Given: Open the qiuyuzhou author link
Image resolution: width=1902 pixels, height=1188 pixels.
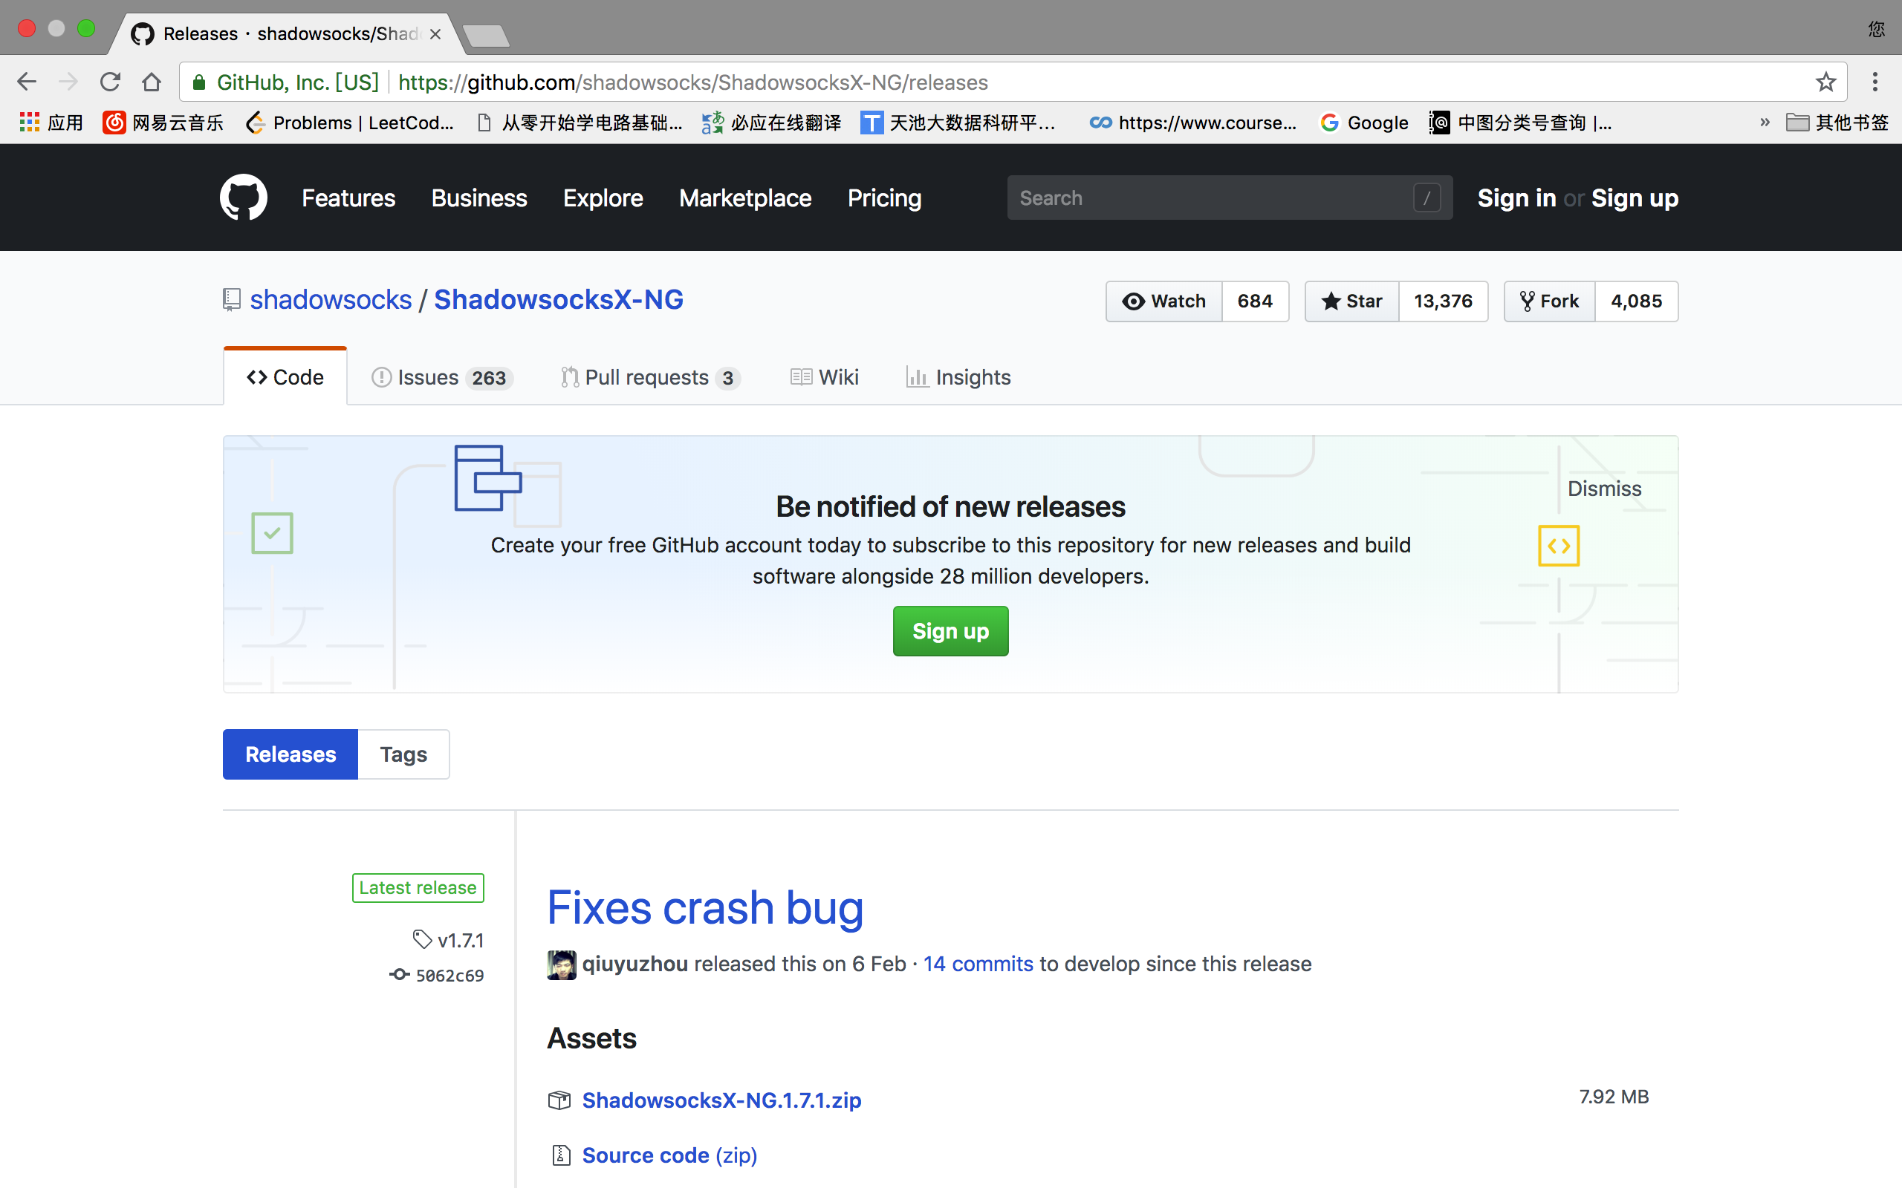Looking at the screenshot, I should 635,964.
